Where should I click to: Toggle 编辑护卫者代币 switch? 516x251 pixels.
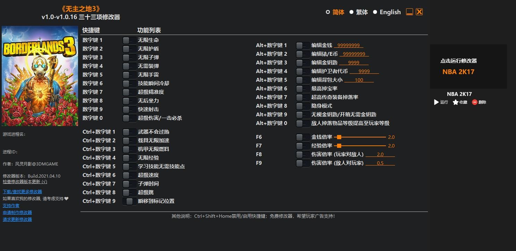click(x=302, y=71)
